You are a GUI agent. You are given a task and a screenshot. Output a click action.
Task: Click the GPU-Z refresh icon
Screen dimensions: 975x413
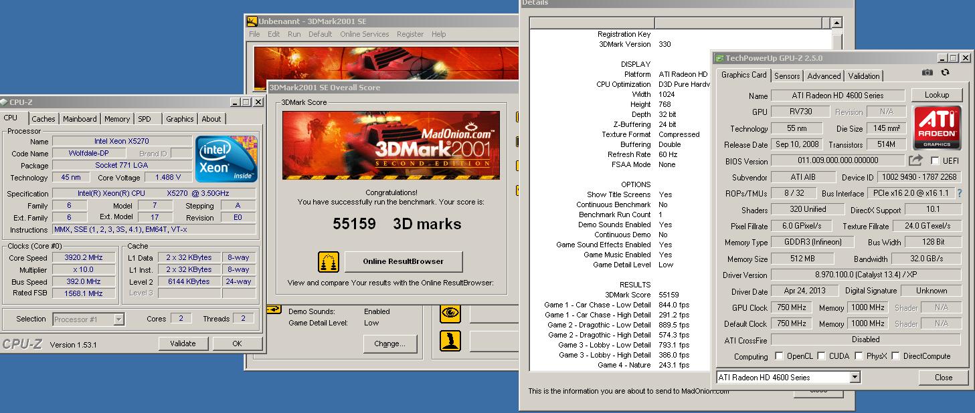[945, 72]
